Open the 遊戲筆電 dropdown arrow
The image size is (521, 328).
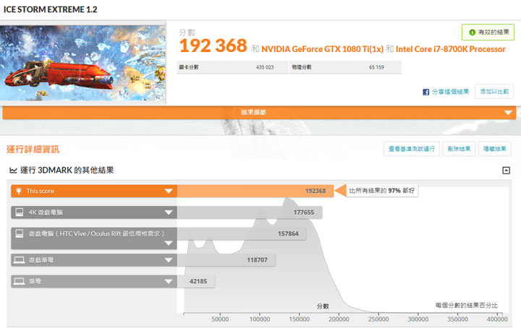[169, 259]
